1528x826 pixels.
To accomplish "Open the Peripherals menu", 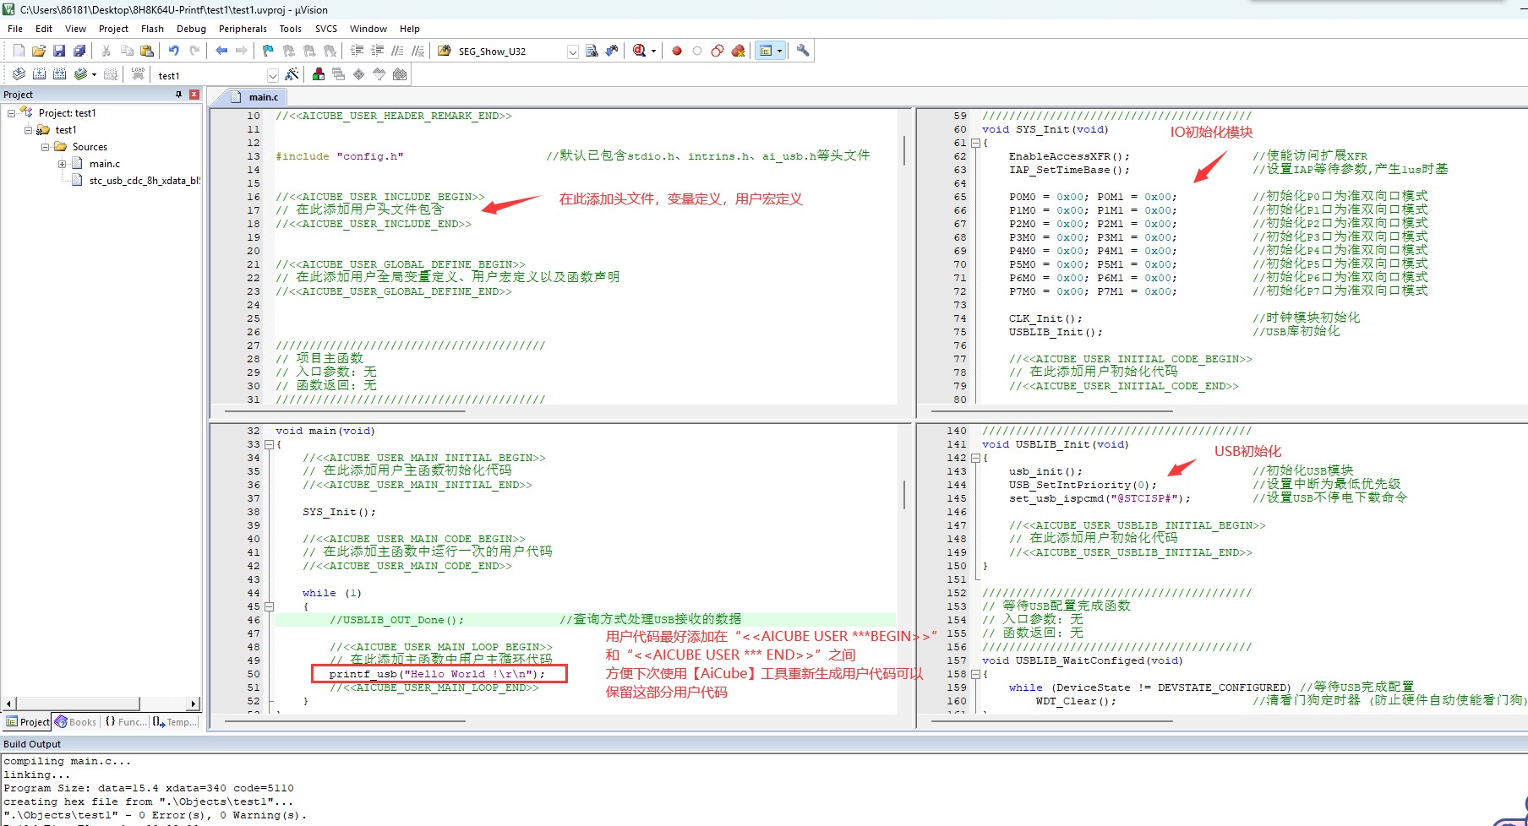I will point(243,29).
